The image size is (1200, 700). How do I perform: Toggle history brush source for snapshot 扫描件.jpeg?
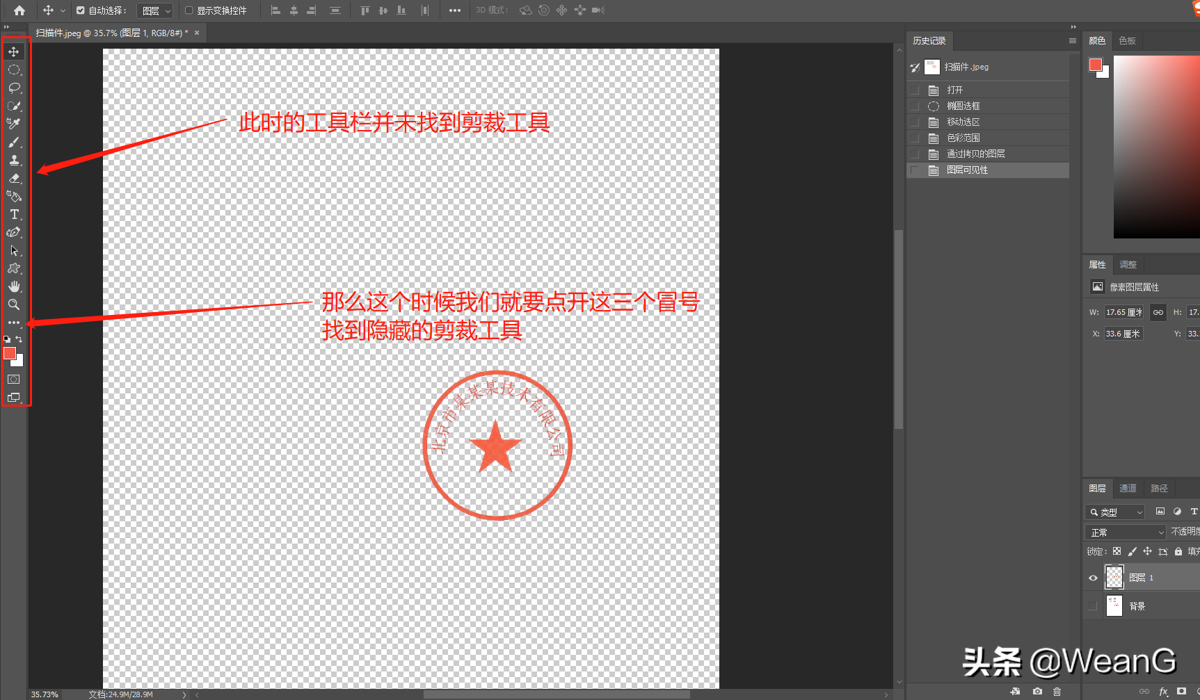[915, 67]
